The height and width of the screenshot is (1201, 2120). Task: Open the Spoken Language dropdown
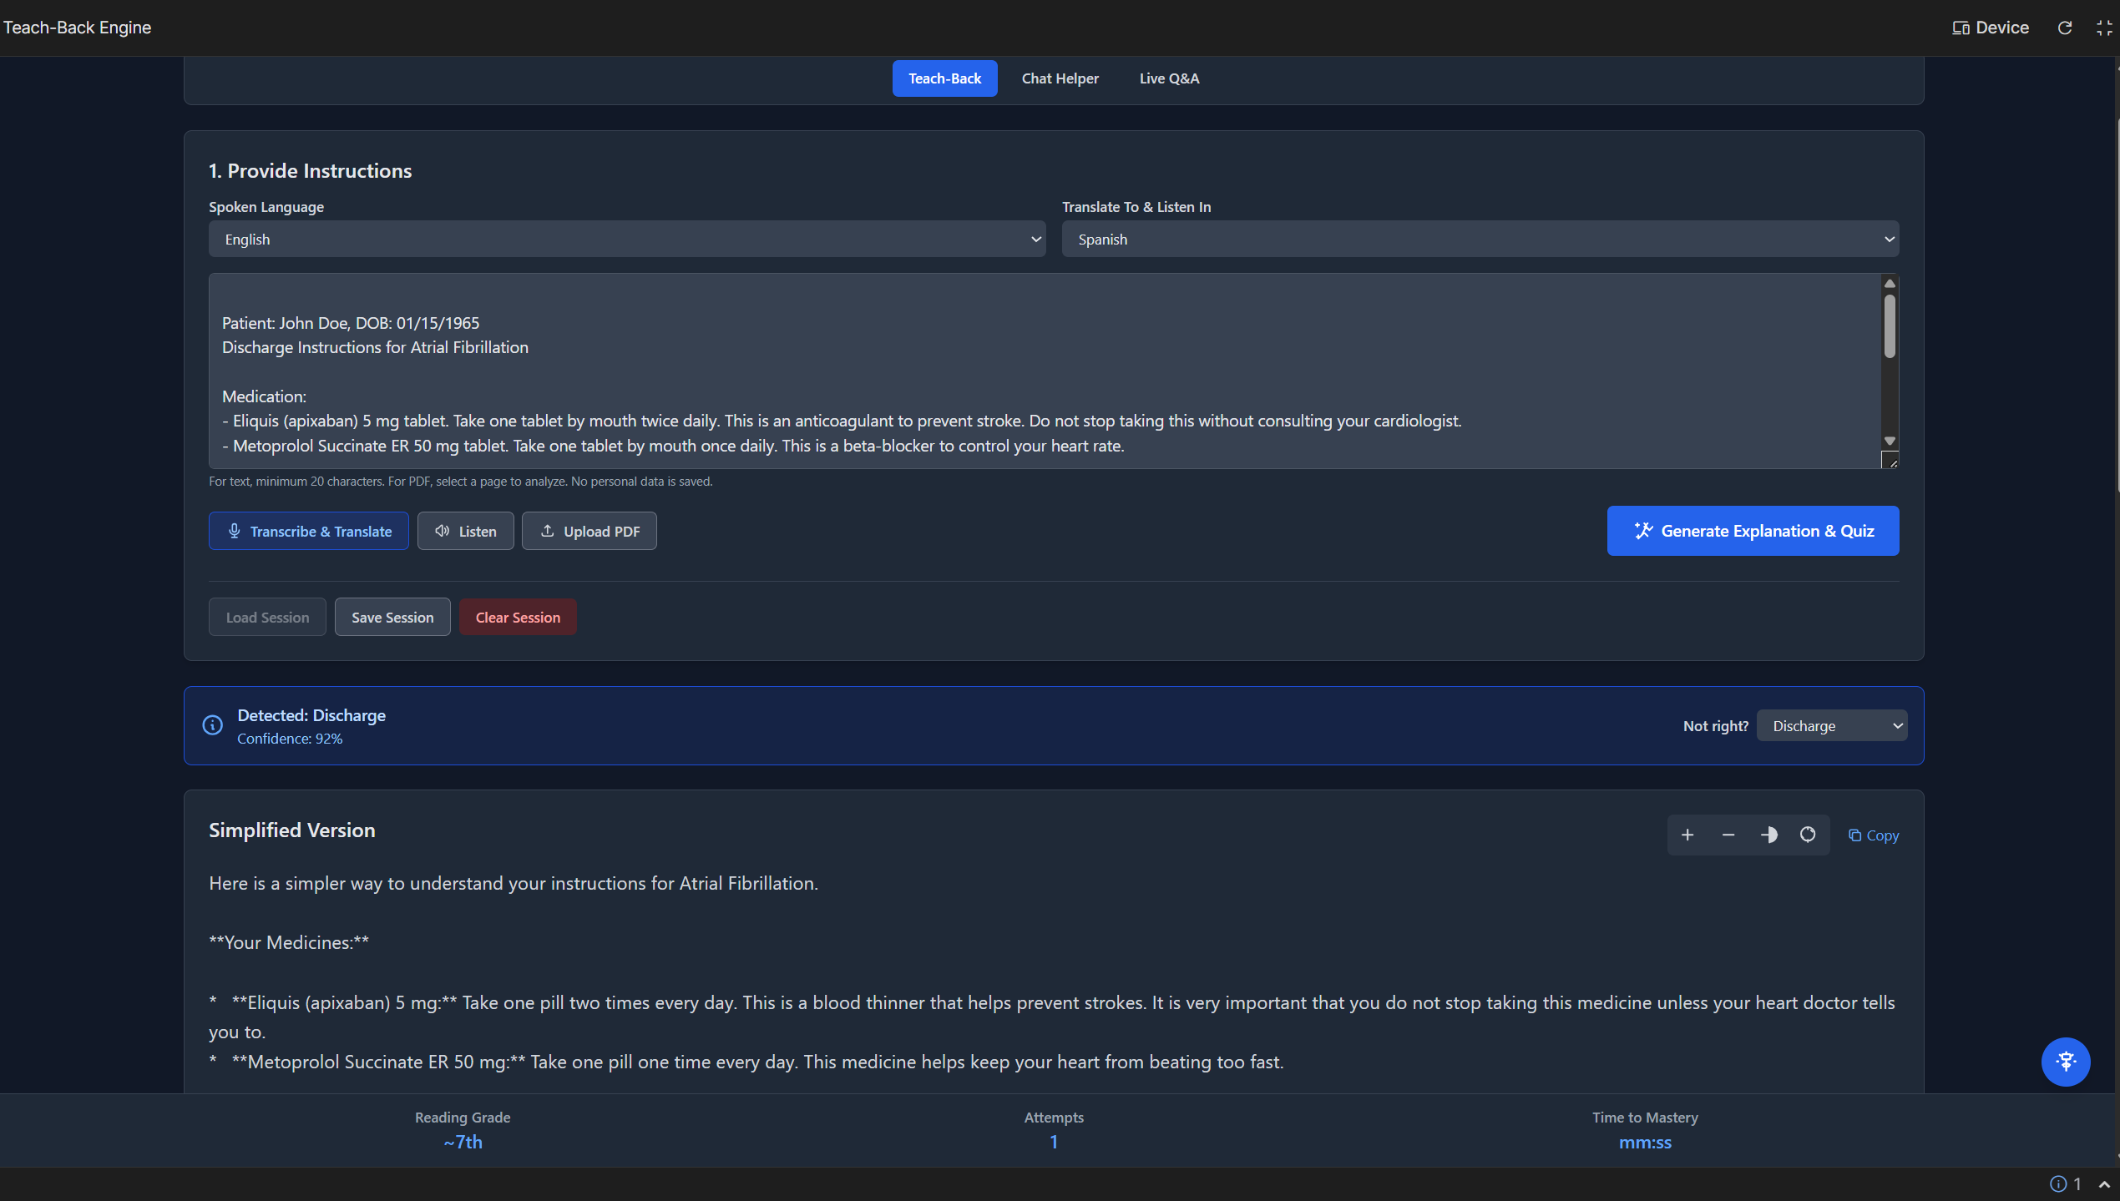[626, 240]
